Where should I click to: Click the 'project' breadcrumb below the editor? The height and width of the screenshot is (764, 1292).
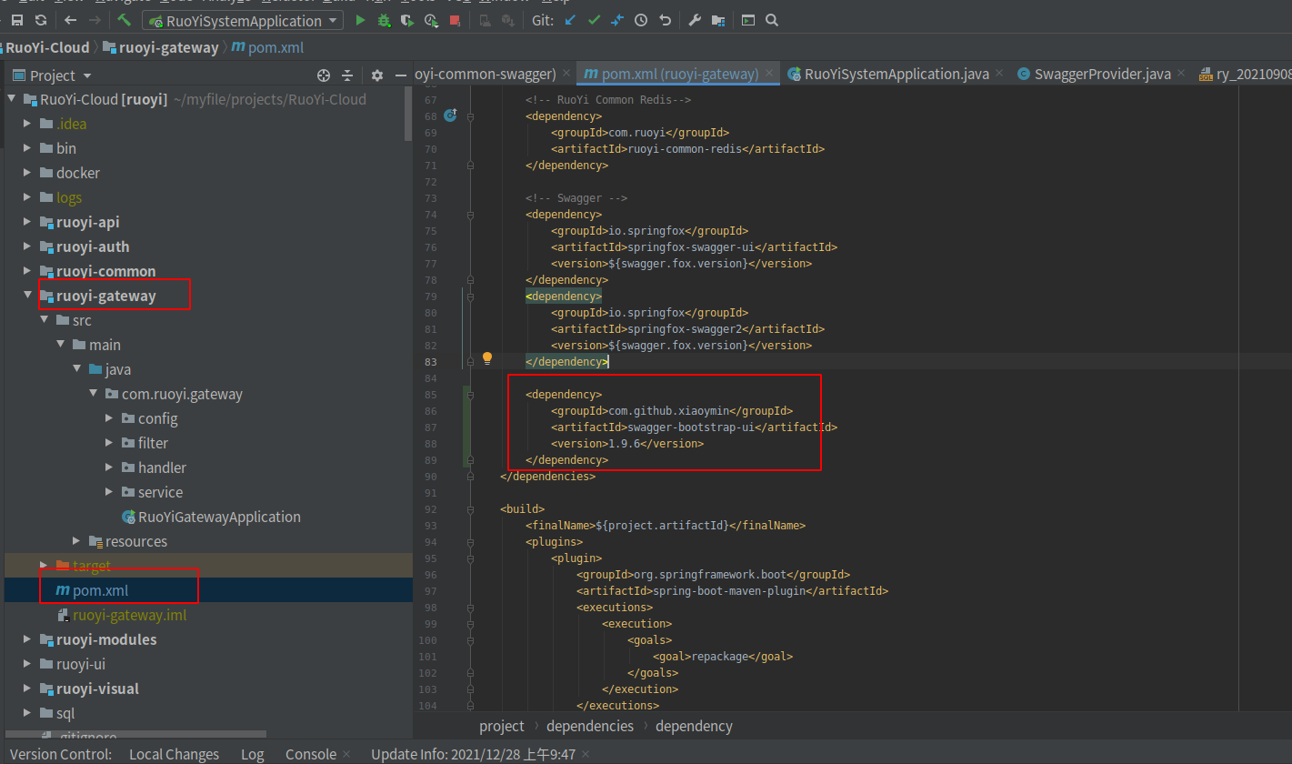pos(502,726)
